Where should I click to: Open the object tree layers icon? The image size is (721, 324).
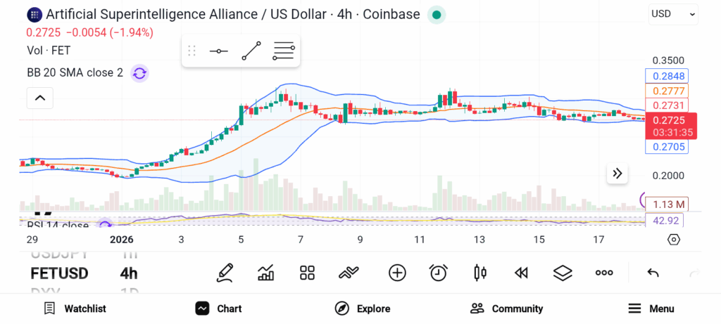pyautogui.click(x=563, y=273)
